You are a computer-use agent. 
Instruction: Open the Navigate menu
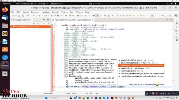coord(46,12)
